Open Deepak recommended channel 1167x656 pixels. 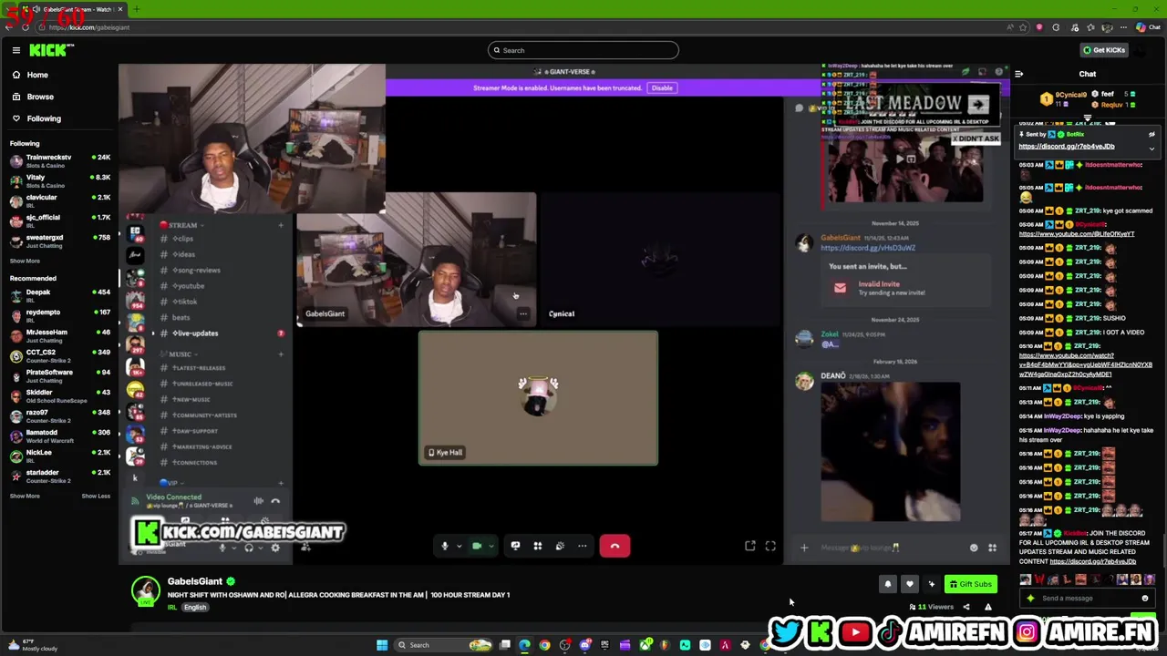(59, 296)
